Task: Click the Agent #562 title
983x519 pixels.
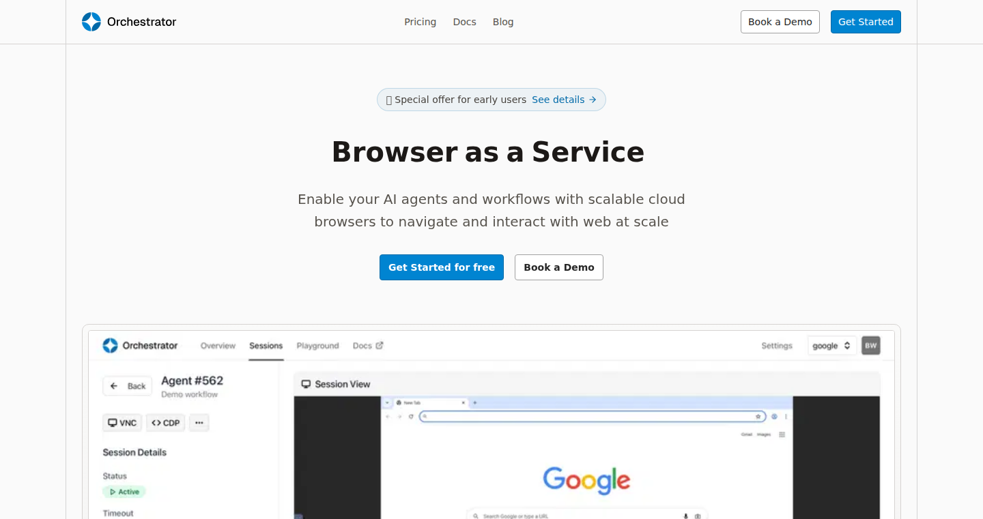Action: (x=193, y=381)
